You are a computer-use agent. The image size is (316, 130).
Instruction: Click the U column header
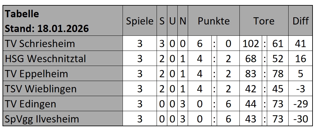pos(172,21)
